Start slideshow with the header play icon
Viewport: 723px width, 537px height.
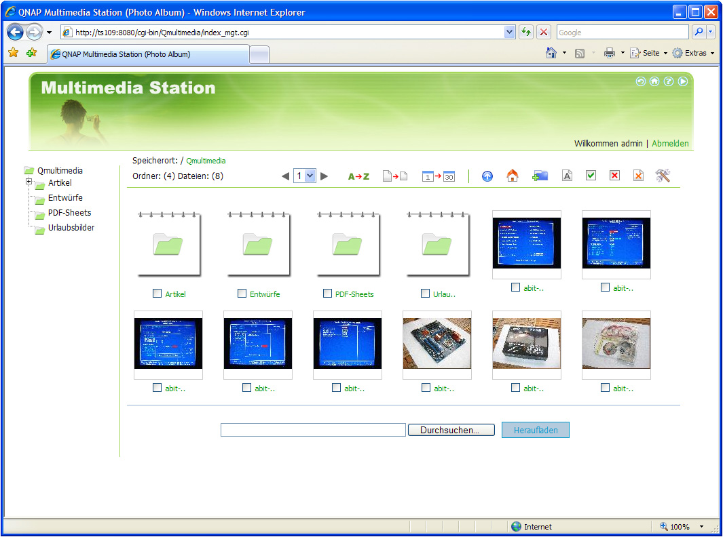(683, 81)
